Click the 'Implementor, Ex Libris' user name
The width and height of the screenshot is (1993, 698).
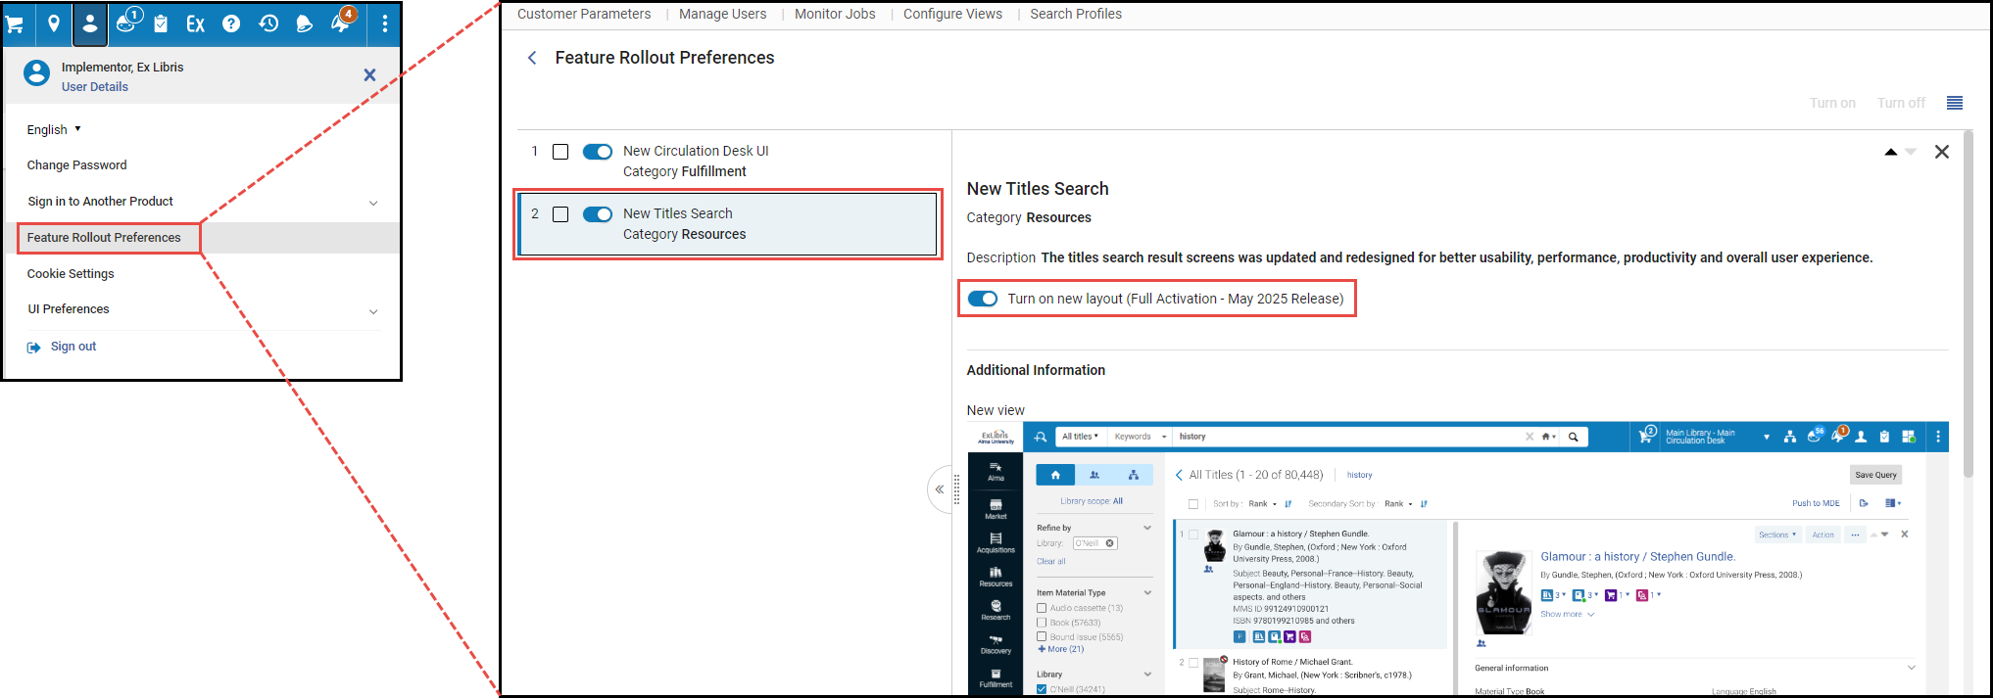(x=122, y=68)
